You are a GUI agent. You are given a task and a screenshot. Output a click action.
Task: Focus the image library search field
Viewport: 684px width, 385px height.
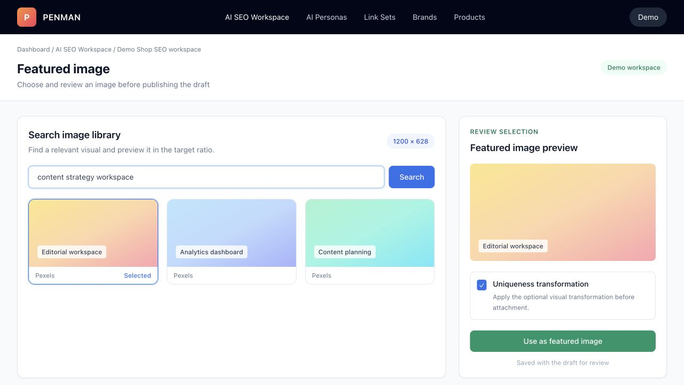point(206,177)
